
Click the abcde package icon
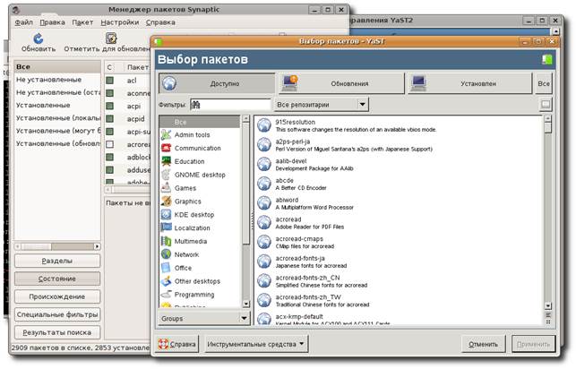[x=263, y=184]
